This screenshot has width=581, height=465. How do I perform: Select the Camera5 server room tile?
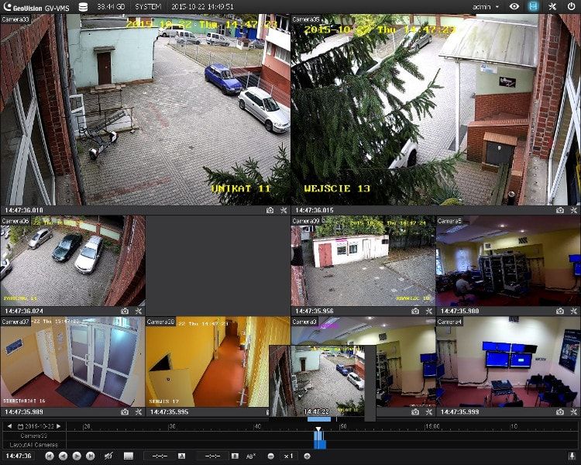point(508,261)
